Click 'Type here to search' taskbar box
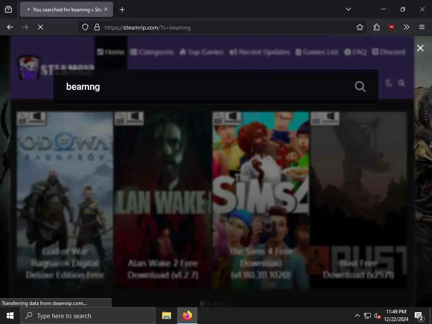Screen dimensions: 432x324 click(x=88, y=316)
